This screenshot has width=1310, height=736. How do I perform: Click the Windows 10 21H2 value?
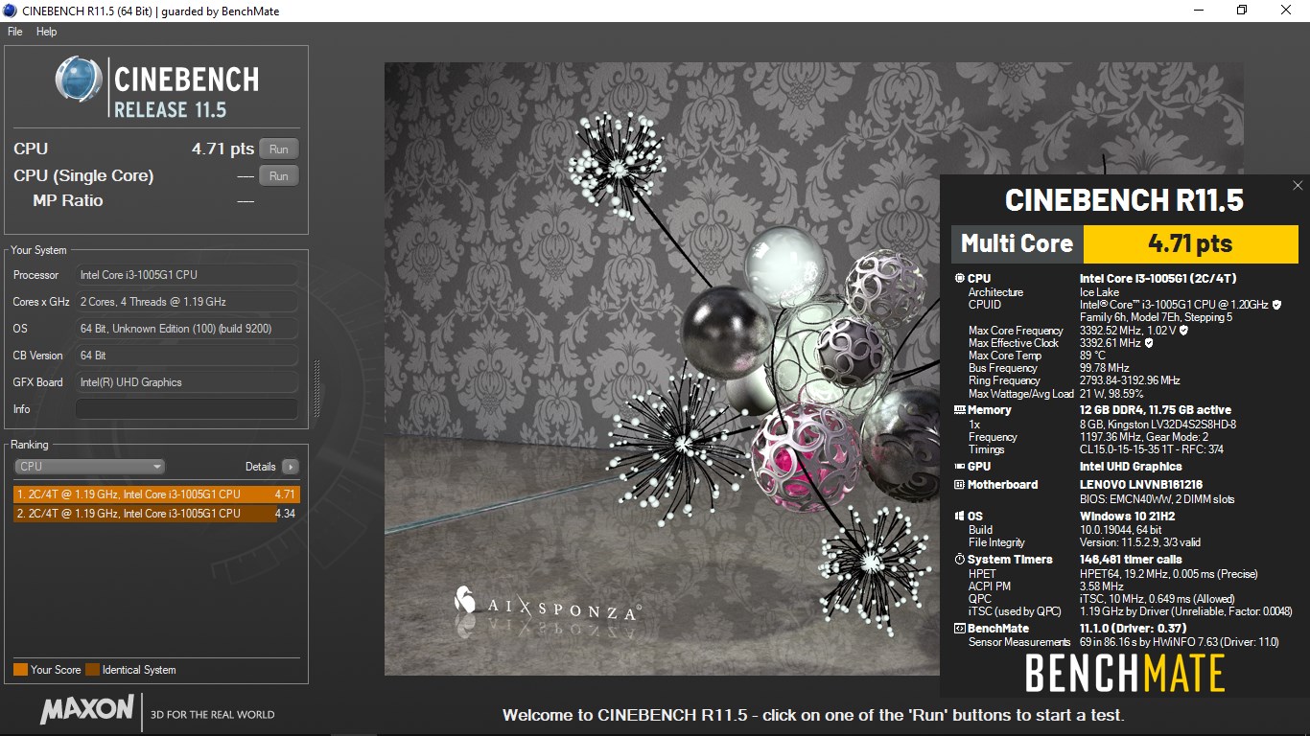click(x=1129, y=517)
